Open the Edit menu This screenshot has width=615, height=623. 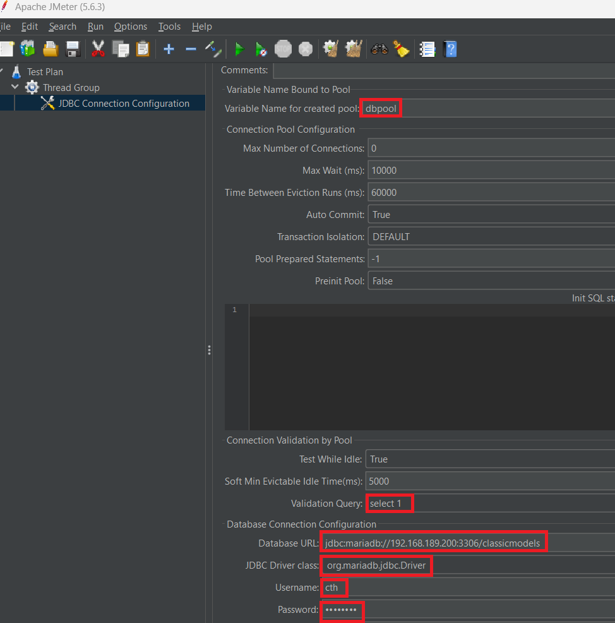[x=30, y=27]
